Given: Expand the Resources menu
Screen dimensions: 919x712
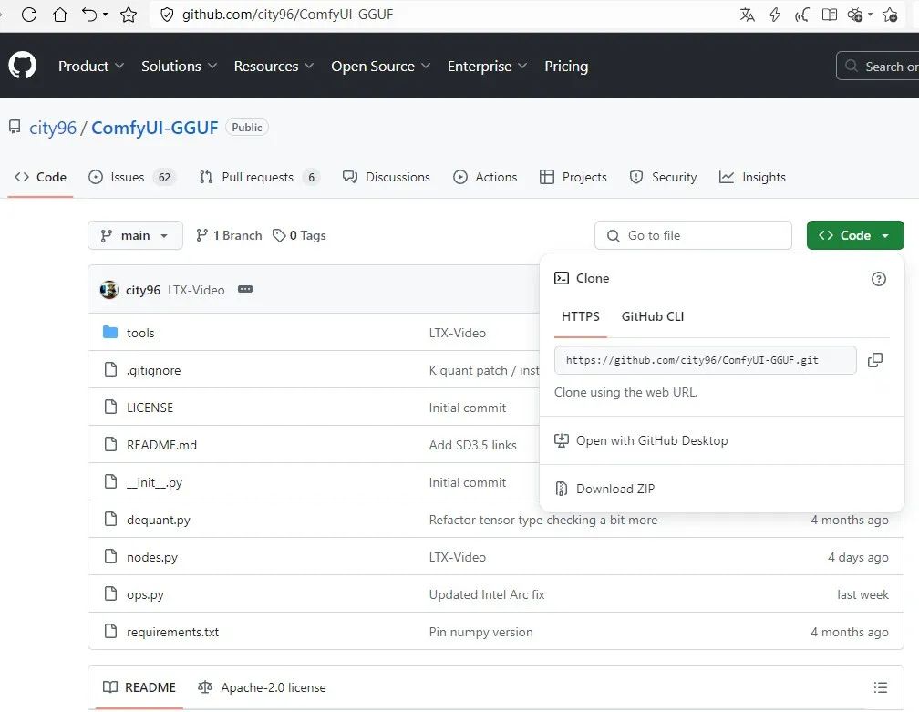Looking at the screenshot, I should pos(274,67).
